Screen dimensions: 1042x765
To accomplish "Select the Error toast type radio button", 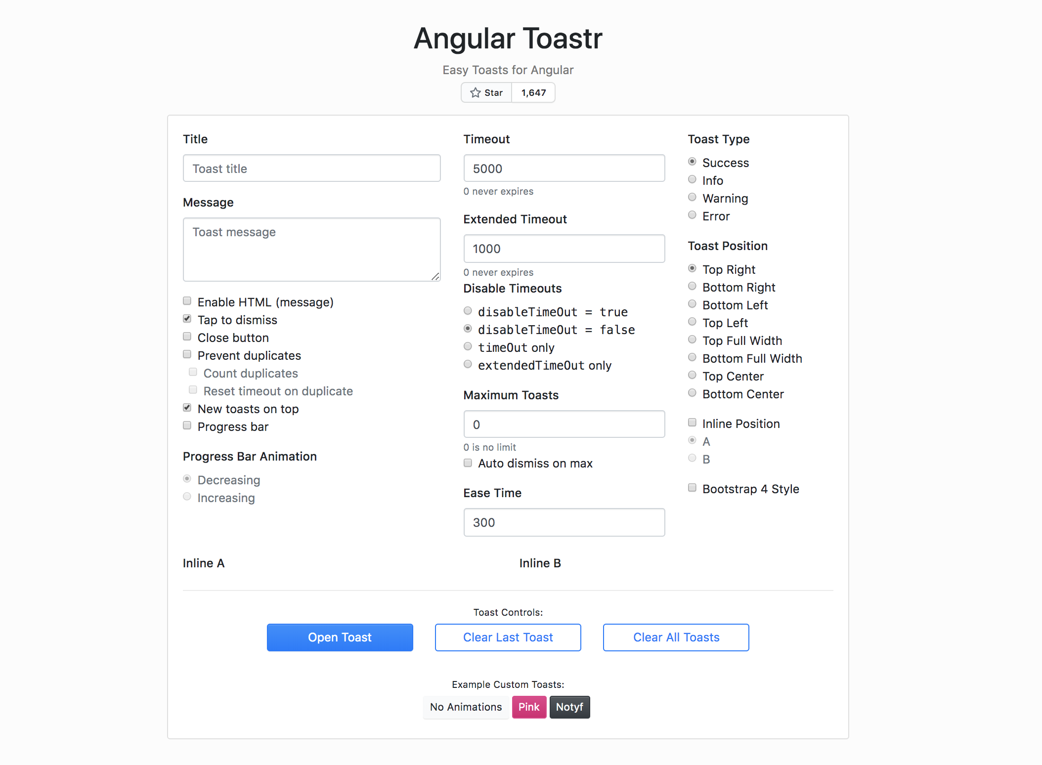I will (693, 215).
